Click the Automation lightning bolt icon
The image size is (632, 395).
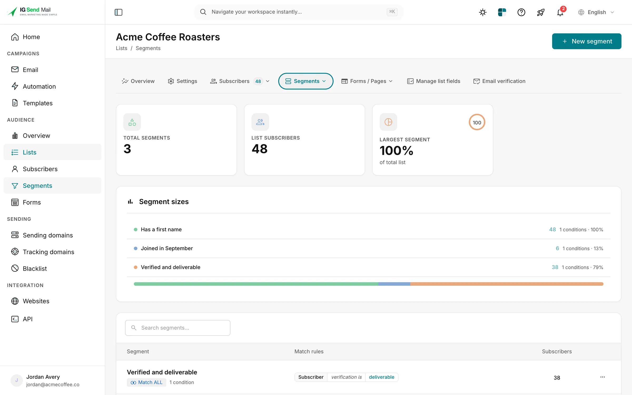(x=15, y=86)
